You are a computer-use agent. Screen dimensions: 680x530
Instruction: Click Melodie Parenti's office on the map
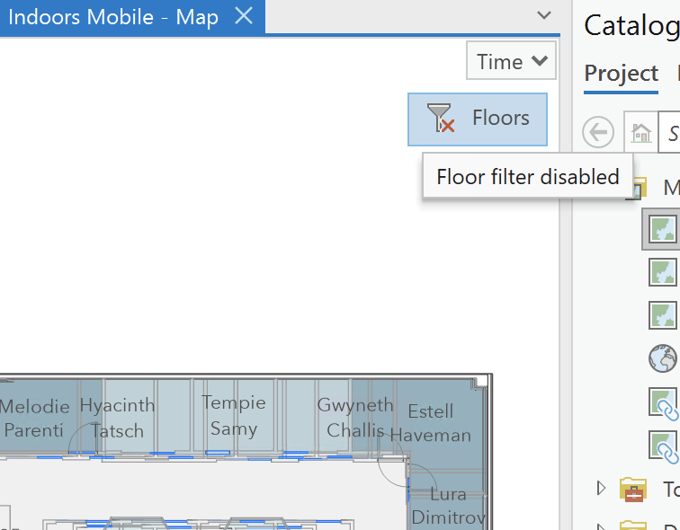[x=34, y=418]
